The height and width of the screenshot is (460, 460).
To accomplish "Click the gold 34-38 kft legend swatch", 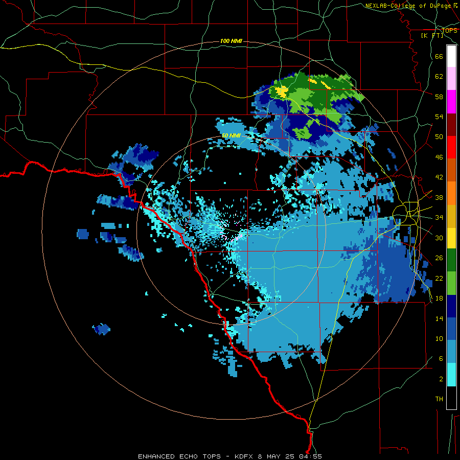I will (451, 216).
